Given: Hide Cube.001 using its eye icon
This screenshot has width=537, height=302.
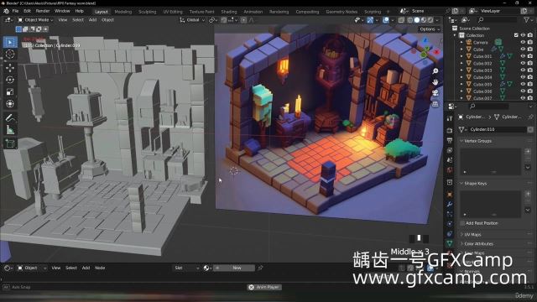Looking at the screenshot, I should 523,56.
